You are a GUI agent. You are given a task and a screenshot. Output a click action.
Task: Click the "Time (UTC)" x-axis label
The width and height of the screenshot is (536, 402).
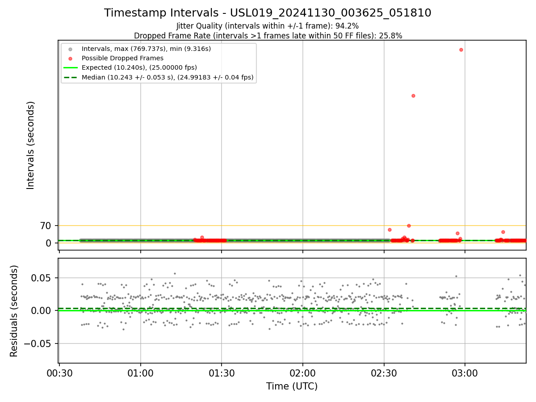(x=292, y=386)
